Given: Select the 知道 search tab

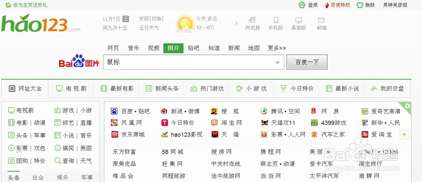Looking at the screenshot, I should [214, 48].
